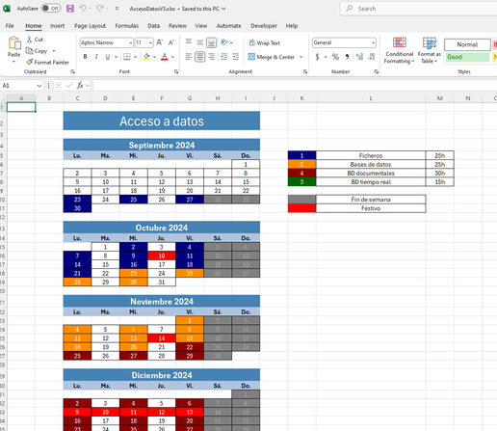497x431 pixels.
Task: Select the Format Painter brush
Action: [x=30, y=62]
